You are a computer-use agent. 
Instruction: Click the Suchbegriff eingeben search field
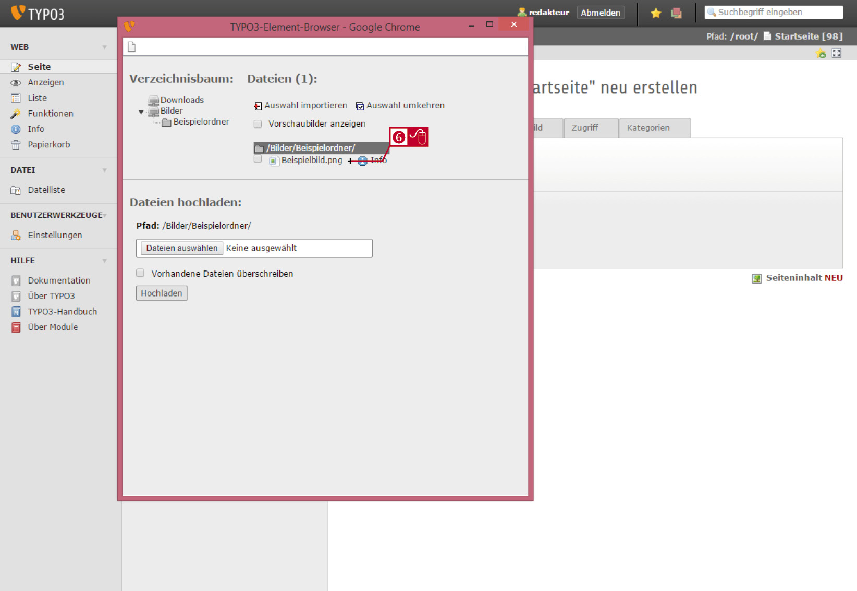[x=774, y=13]
